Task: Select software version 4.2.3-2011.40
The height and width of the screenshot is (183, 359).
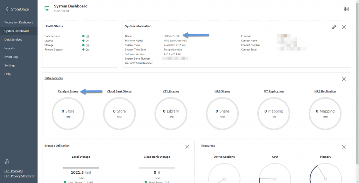Action: pyautogui.click(x=172, y=54)
